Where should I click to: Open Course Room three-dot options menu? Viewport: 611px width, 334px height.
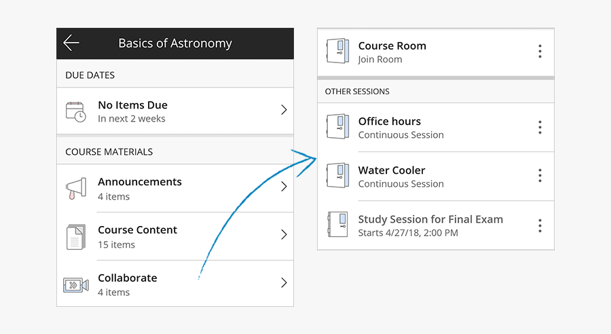click(540, 51)
